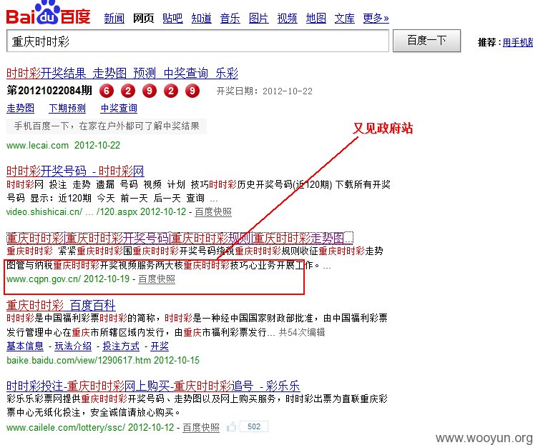Click the search field containing 重庆时时彩
This screenshot has height=445, width=533.
(197, 41)
